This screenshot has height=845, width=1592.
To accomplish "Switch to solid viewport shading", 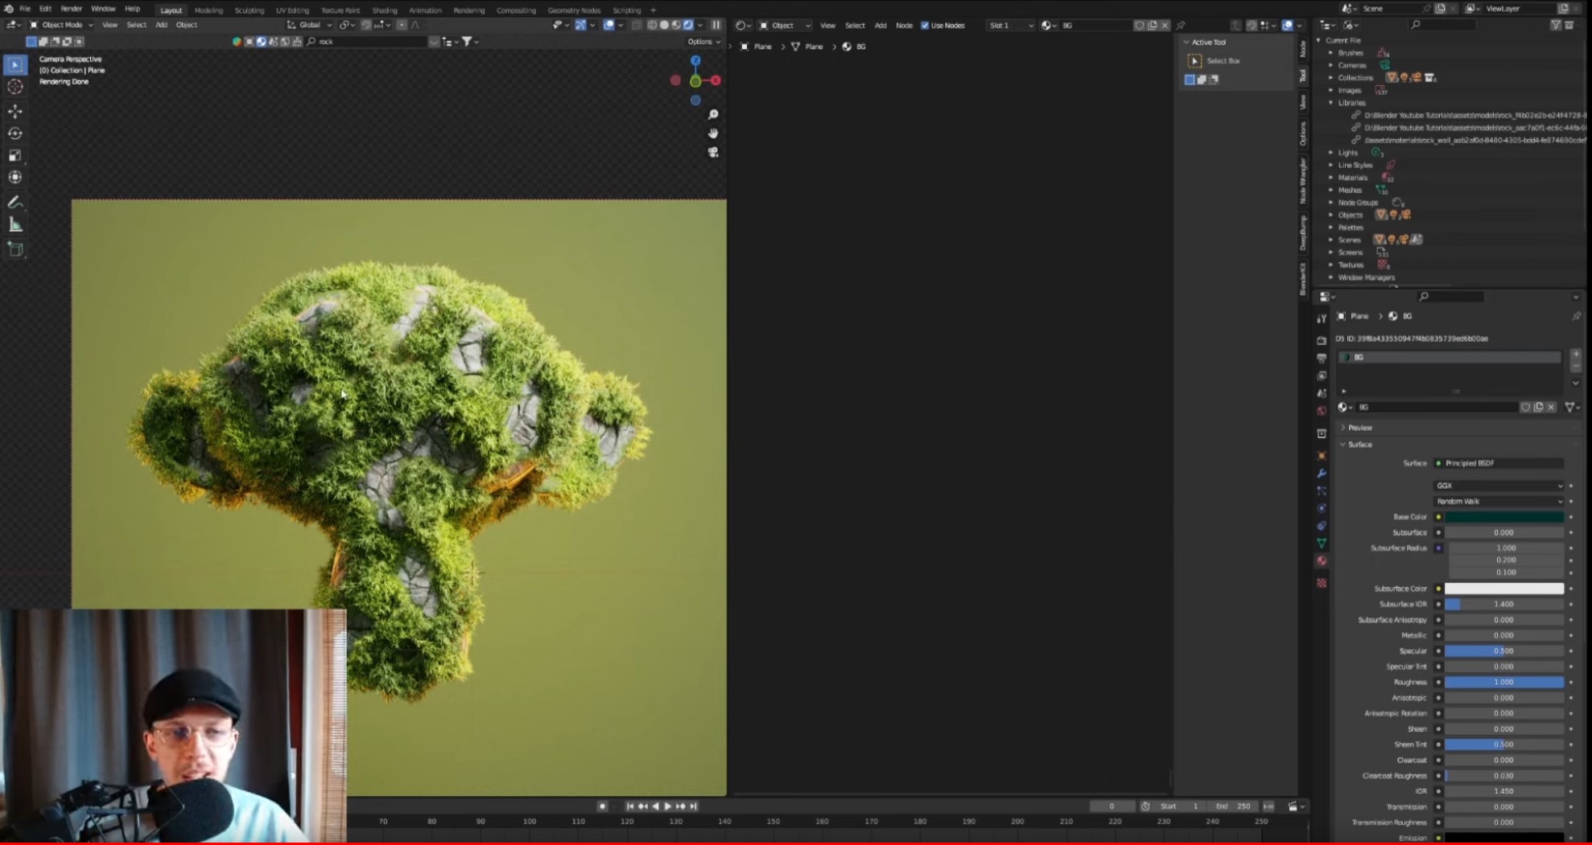I will point(664,25).
